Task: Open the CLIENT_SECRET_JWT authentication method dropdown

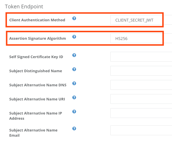Action: click(x=141, y=20)
